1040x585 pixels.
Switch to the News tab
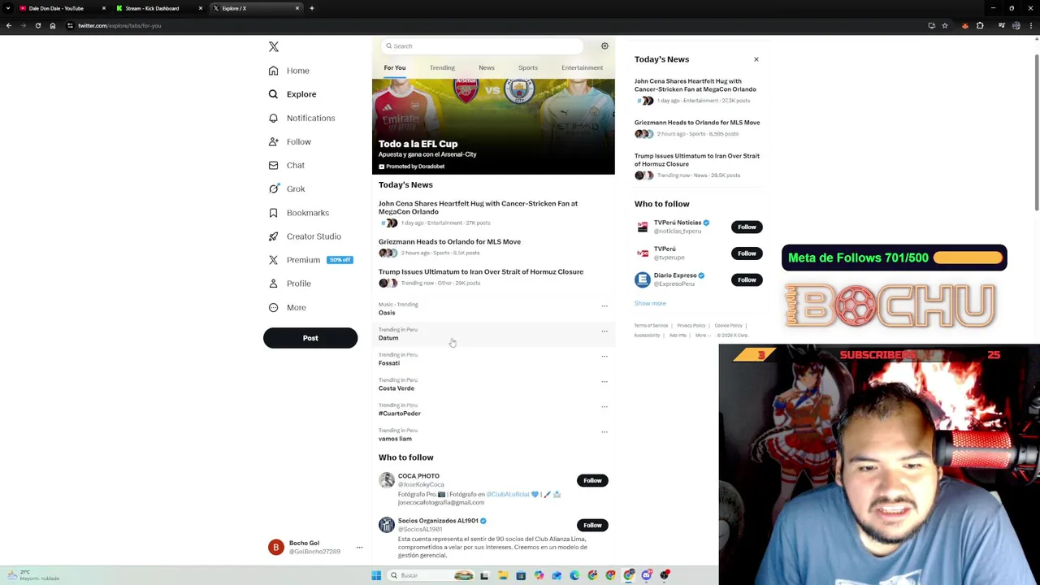(487, 67)
